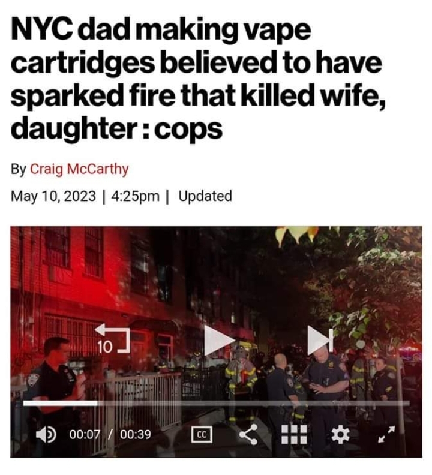Open author Craig McCarthy's page
The height and width of the screenshot is (475, 432).
point(79,169)
